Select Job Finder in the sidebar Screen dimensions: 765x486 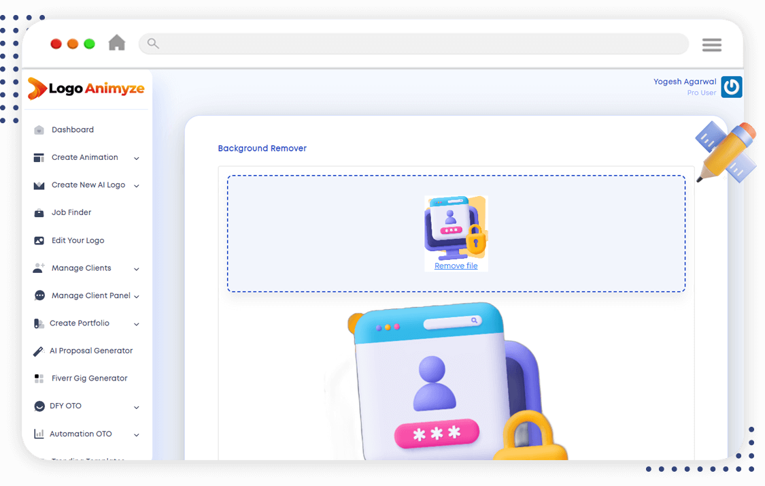pyautogui.click(x=71, y=212)
